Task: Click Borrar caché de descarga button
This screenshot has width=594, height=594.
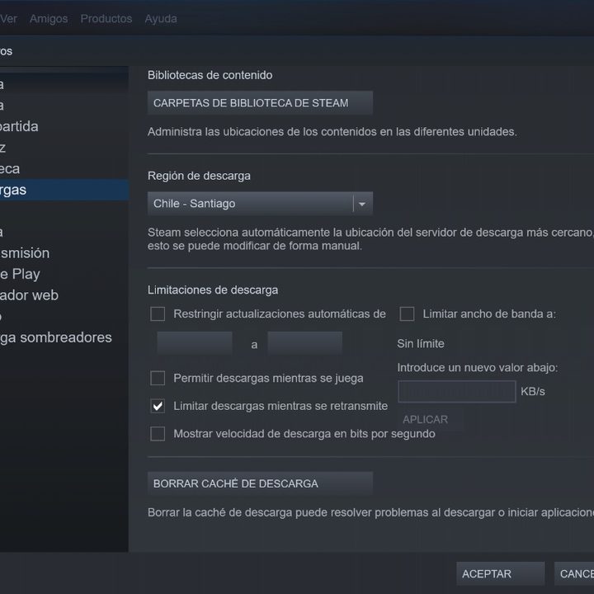Action: [260, 483]
